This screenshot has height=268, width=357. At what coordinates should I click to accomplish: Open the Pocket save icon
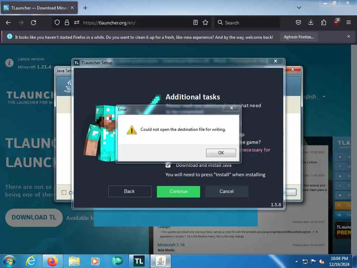pos(298,23)
